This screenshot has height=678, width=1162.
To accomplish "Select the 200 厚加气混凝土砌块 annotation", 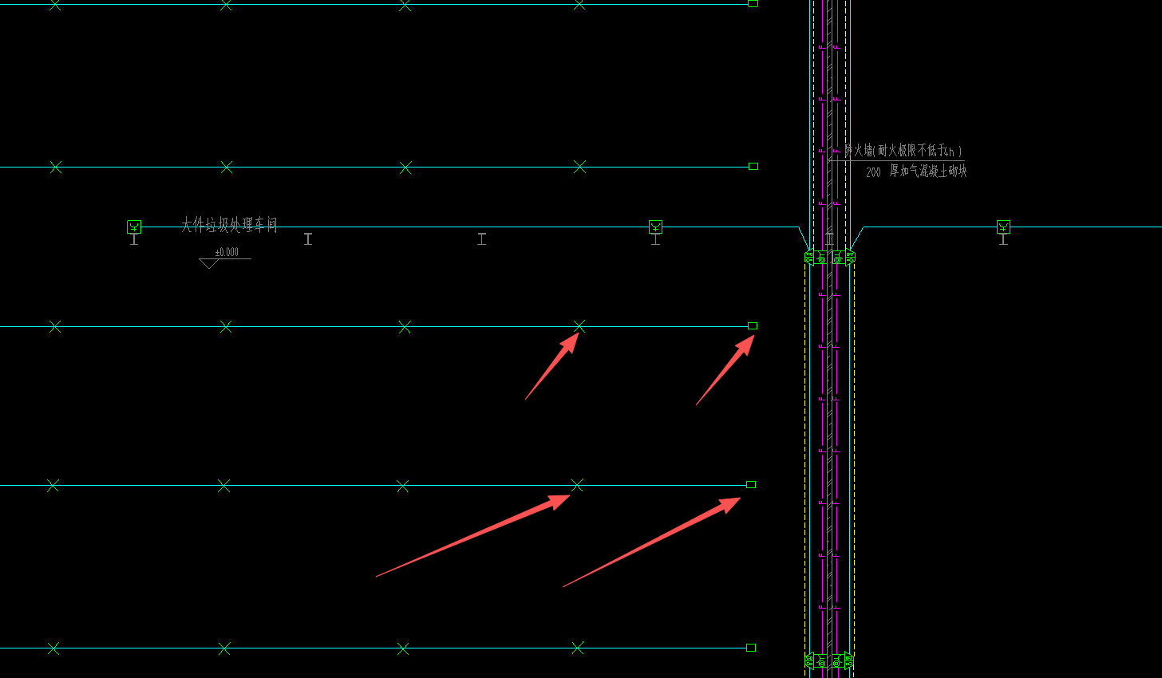I will 916,171.
